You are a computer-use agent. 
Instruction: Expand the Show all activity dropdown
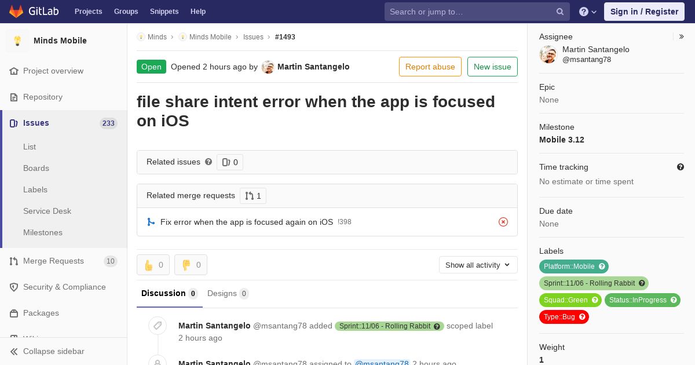click(x=478, y=265)
